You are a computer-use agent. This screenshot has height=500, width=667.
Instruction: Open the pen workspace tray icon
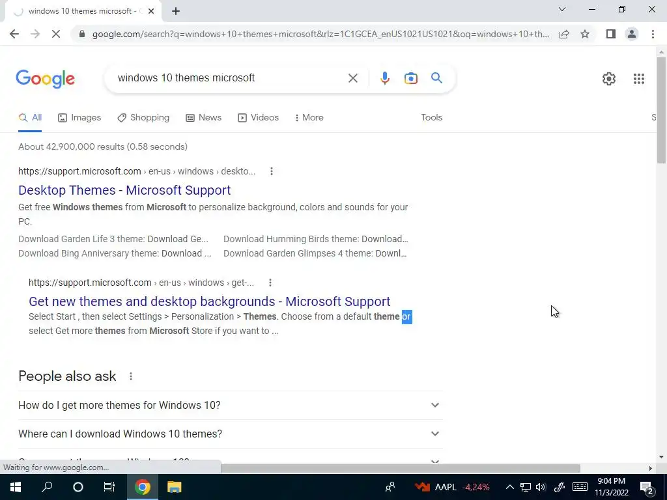tap(559, 487)
